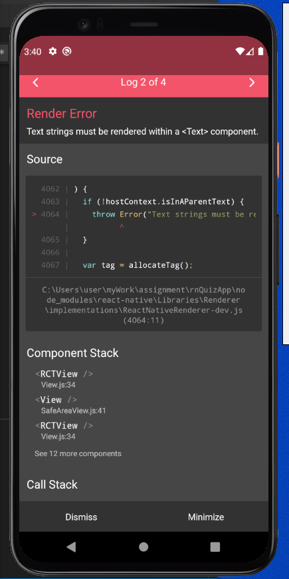289x579 pixels.
Task: Tap the Android home navigation button
Action: (x=144, y=547)
